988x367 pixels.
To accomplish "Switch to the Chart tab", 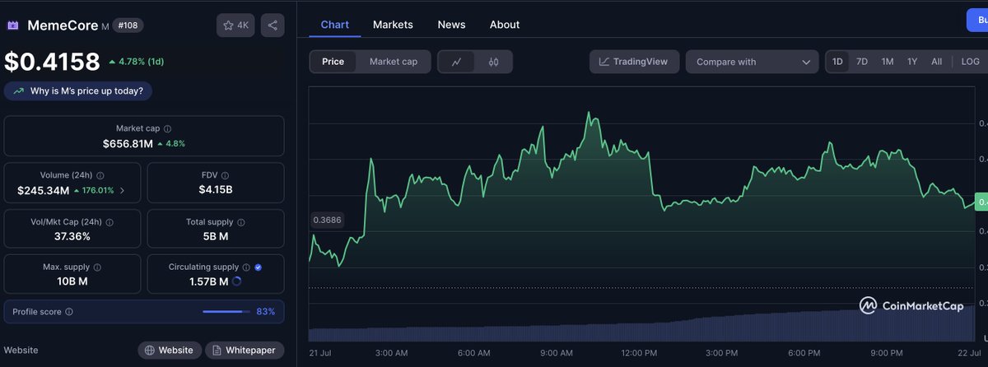I will [335, 25].
